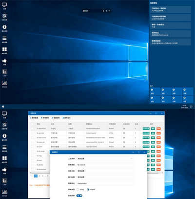Toggle the blue switch at the bottom of the edit dialog
The image size is (195, 199).
click(x=79, y=196)
